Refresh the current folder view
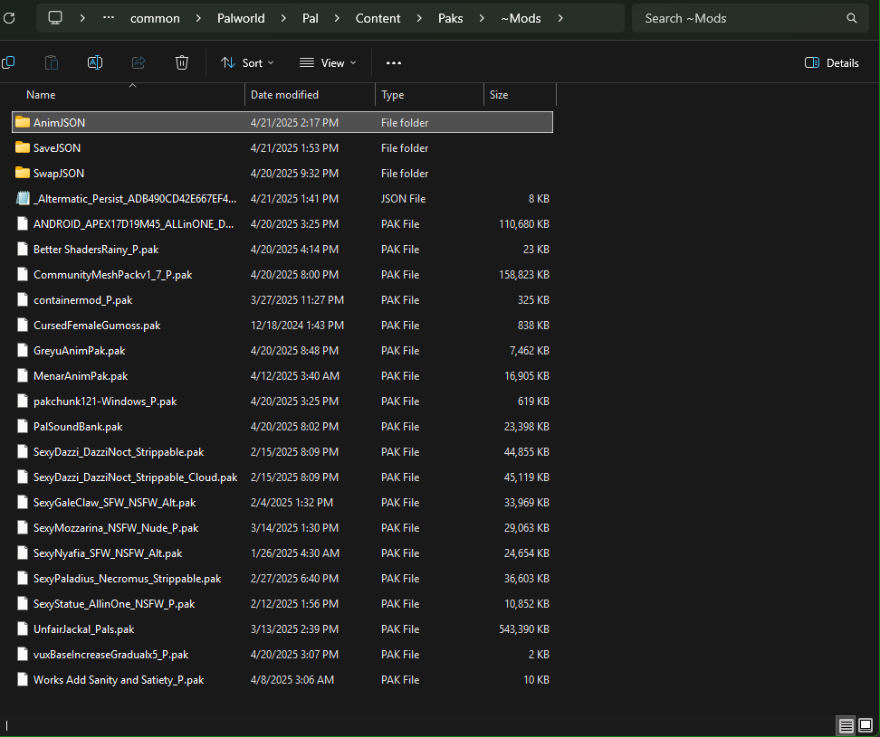 click(8, 18)
